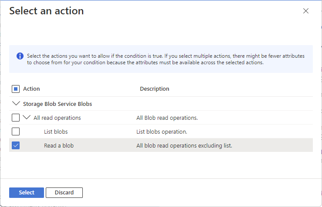Click the All read operations row label
The height and width of the screenshot is (207, 322).
[57, 118]
